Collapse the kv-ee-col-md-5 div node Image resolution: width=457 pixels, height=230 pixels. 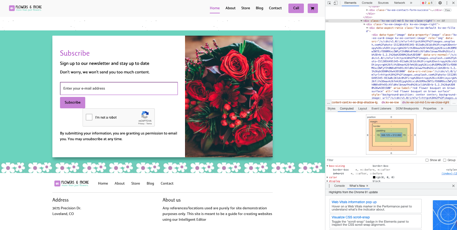tap(361, 21)
